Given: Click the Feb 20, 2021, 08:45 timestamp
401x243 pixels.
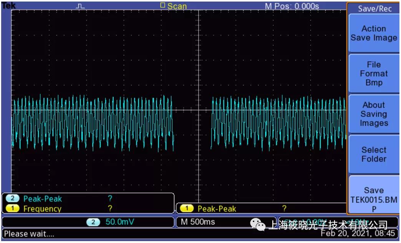Looking at the screenshot, I should pos(358,233).
